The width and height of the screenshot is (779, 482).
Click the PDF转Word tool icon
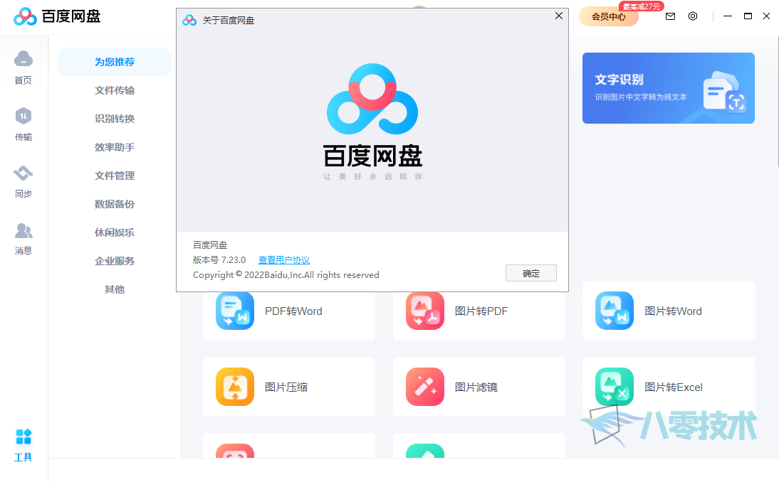tap(235, 311)
